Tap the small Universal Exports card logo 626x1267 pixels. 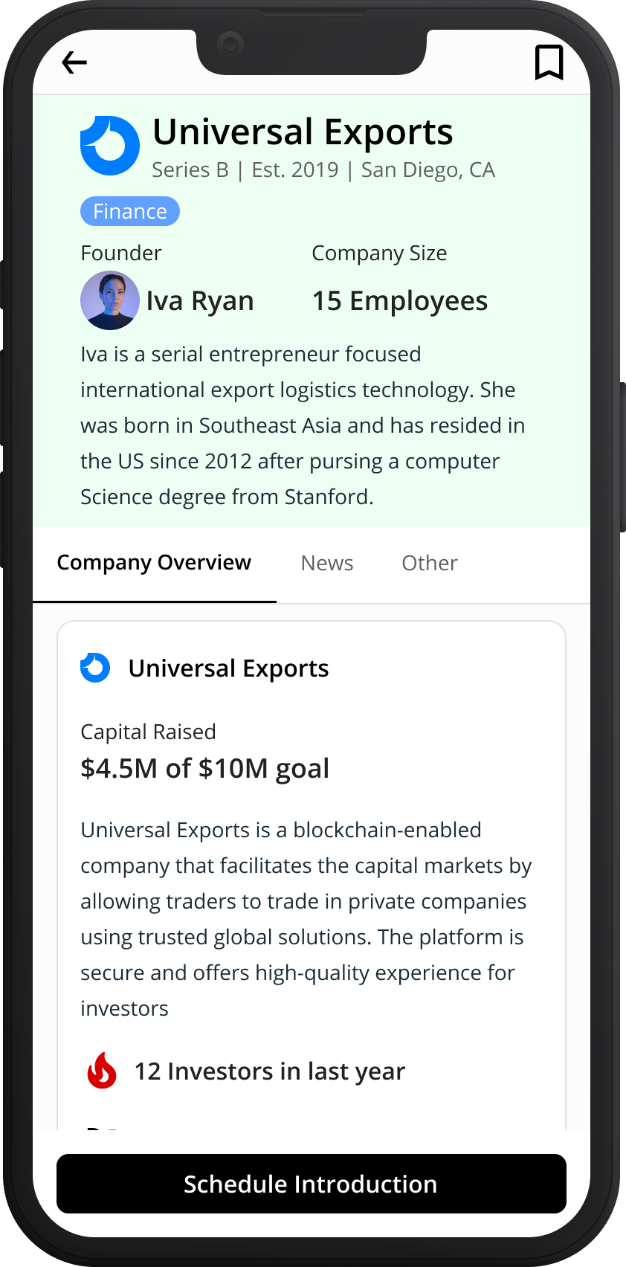click(x=95, y=668)
